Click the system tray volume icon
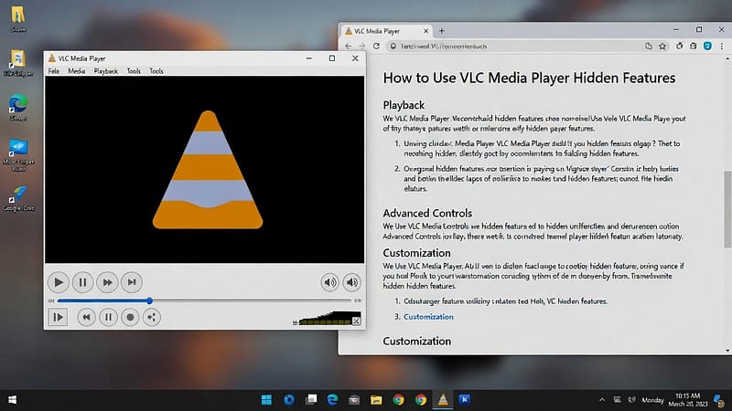Image resolution: width=732 pixels, height=411 pixels. pos(631,400)
